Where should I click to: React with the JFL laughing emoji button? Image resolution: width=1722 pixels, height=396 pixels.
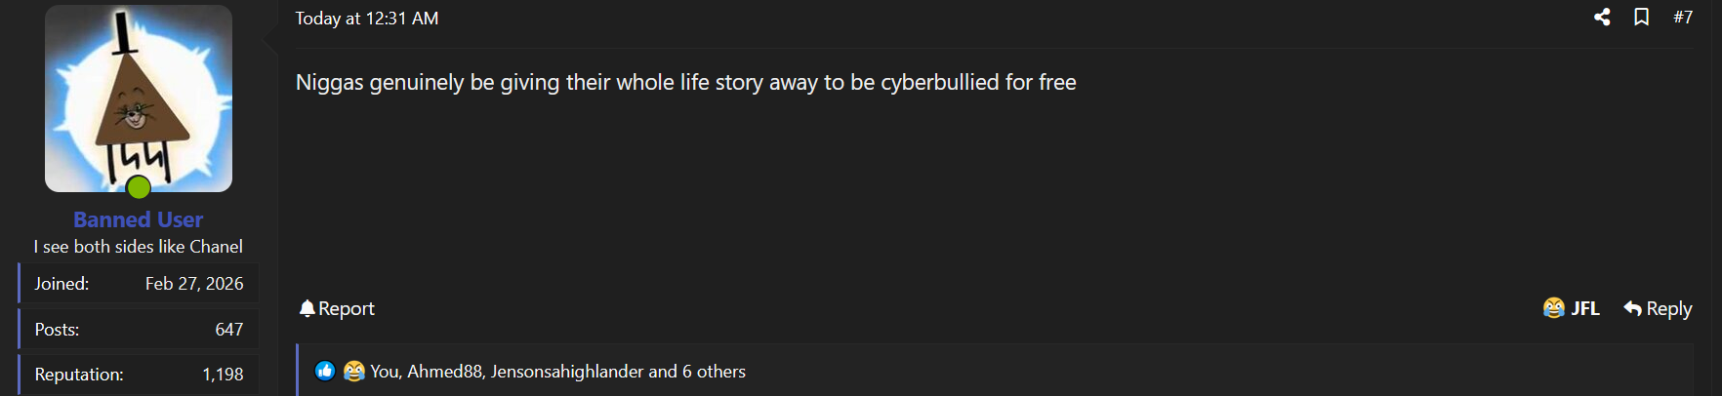click(1571, 308)
